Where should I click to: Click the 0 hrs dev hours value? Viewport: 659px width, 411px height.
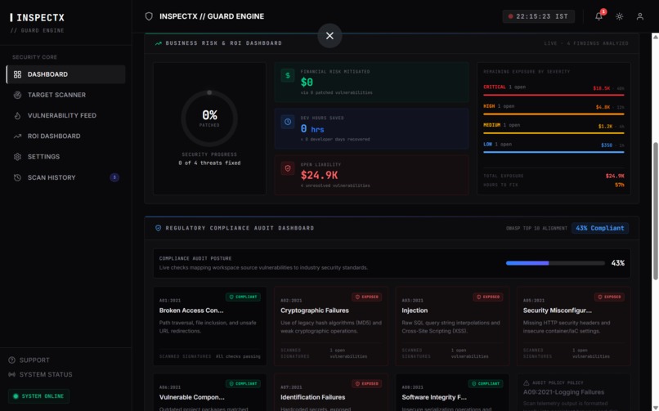[x=312, y=129]
